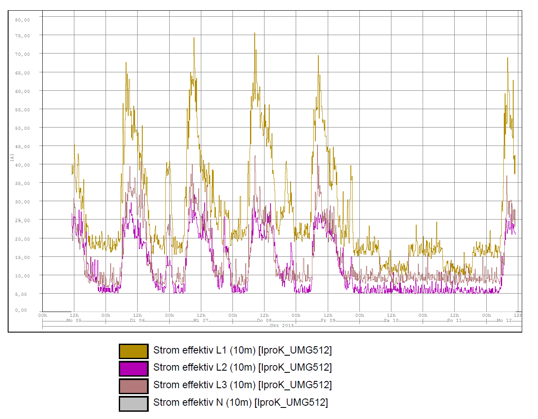Screen dimensions: 538x419
Task: Click the 80,00 y-axis value
Action: [x=23, y=20]
